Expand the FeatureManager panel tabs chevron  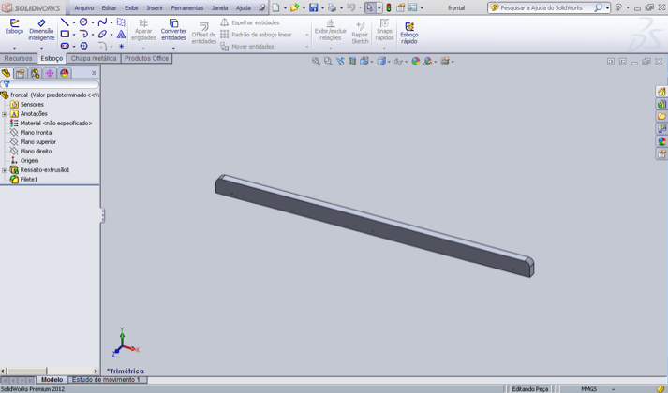click(94, 73)
